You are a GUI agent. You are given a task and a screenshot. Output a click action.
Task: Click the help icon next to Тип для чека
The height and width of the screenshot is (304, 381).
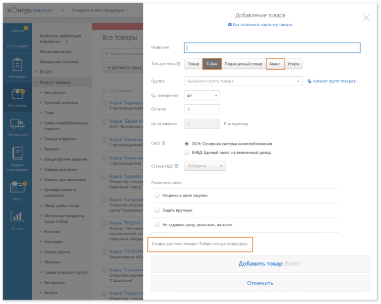(179, 63)
